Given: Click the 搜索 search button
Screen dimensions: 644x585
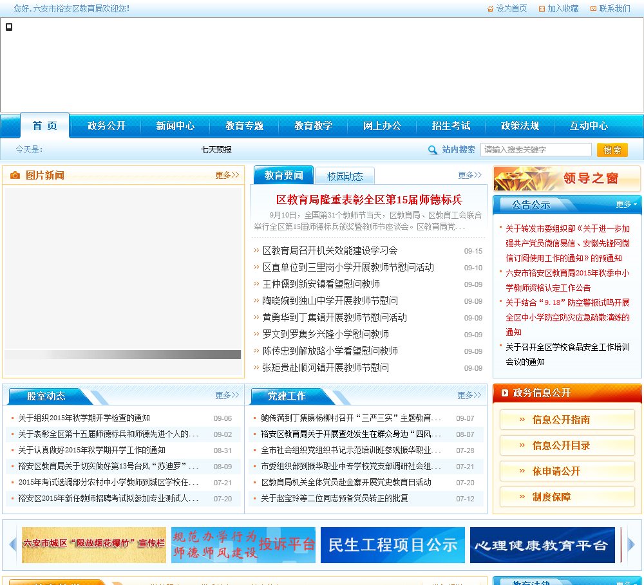Looking at the screenshot, I should click(x=612, y=150).
